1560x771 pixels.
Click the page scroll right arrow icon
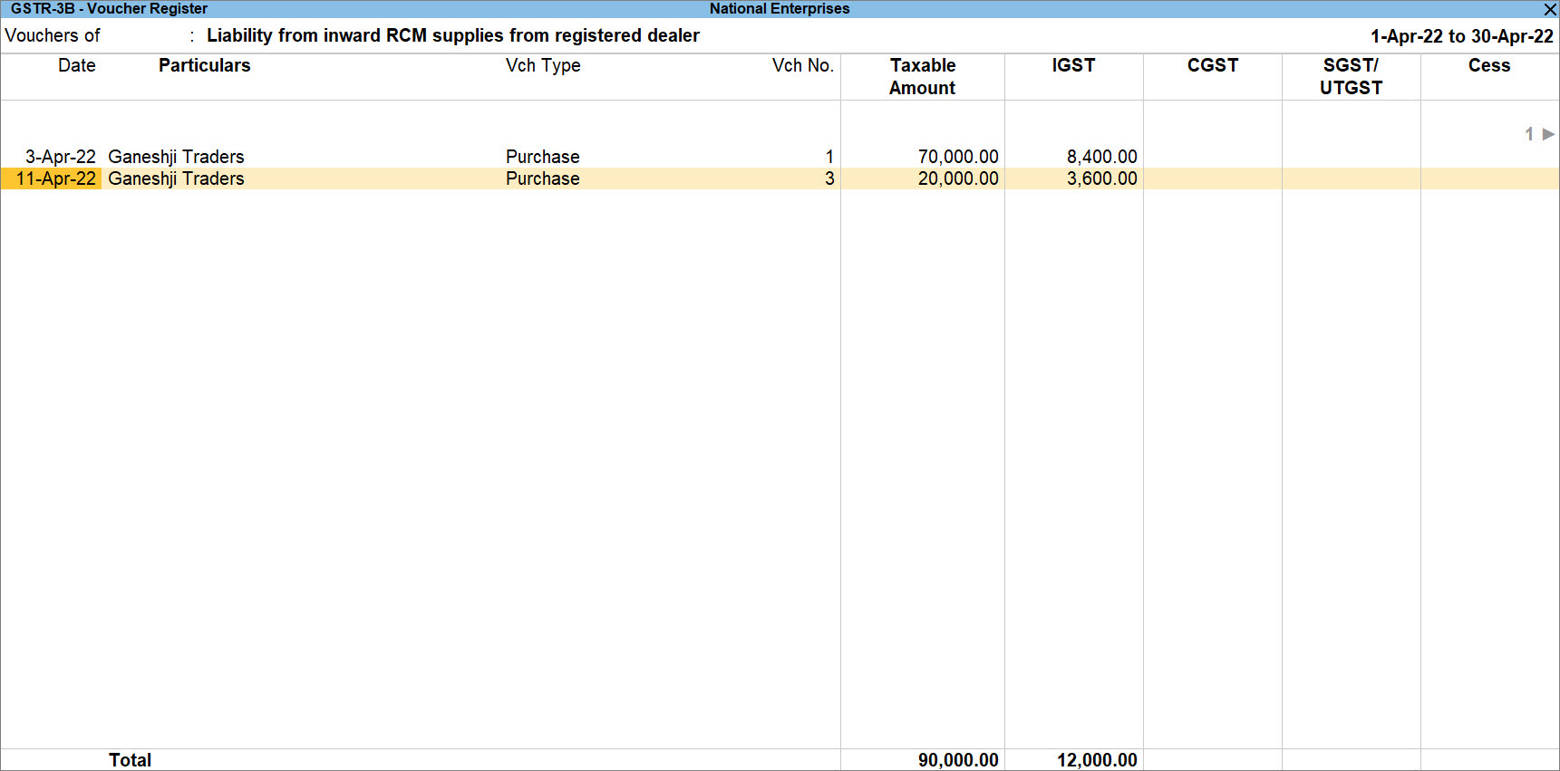coord(1548,134)
